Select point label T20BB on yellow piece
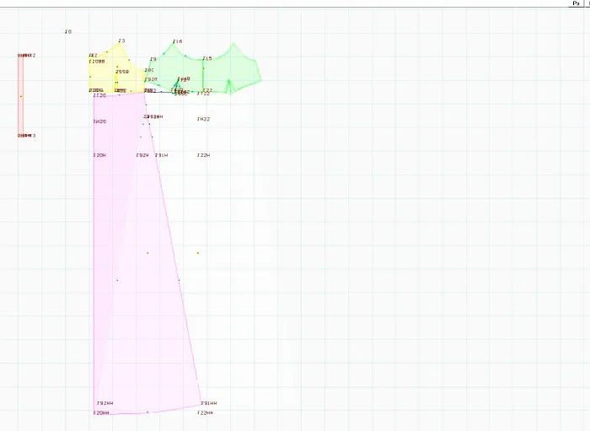The width and height of the screenshot is (590, 431). (97, 62)
